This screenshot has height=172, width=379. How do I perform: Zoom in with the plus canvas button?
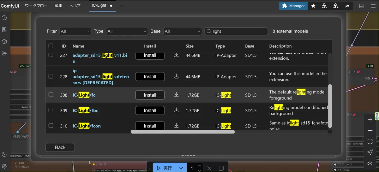click(x=370, y=120)
